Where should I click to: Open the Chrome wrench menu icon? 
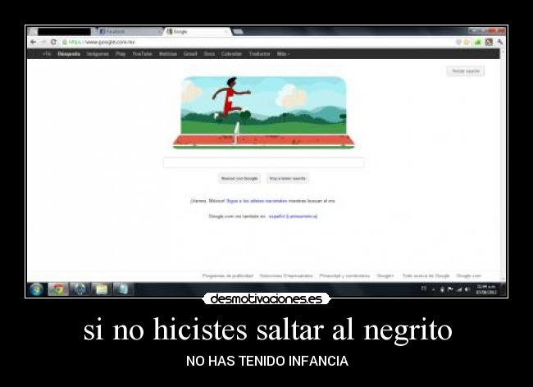[x=499, y=42]
